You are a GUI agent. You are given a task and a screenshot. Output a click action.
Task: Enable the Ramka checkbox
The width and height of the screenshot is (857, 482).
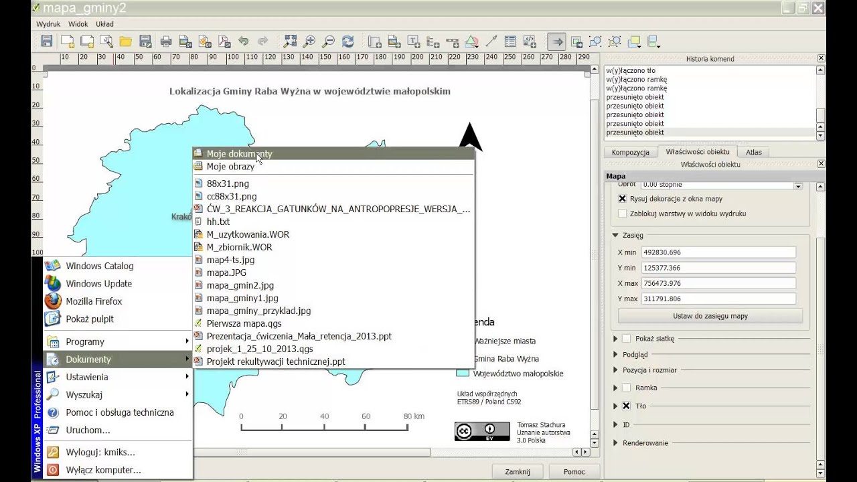pos(627,388)
